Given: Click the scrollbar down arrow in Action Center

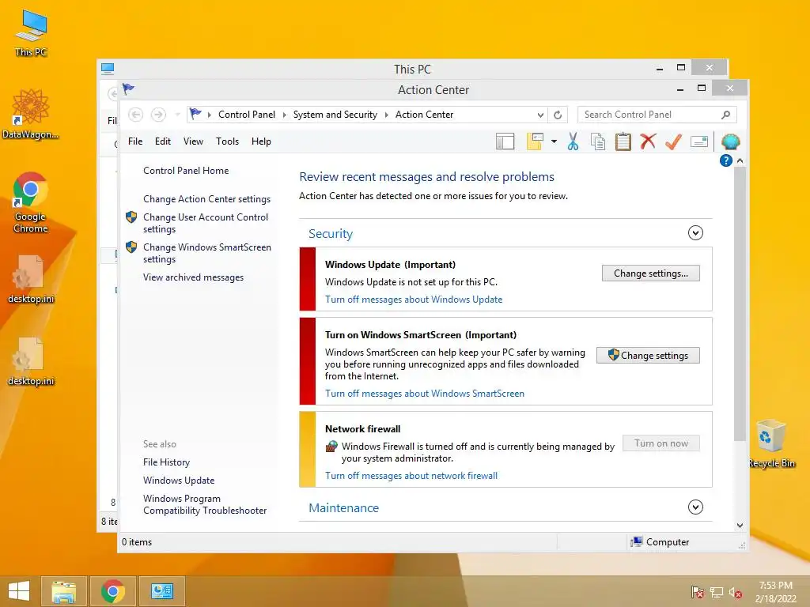Looking at the screenshot, I should [x=740, y=525].
